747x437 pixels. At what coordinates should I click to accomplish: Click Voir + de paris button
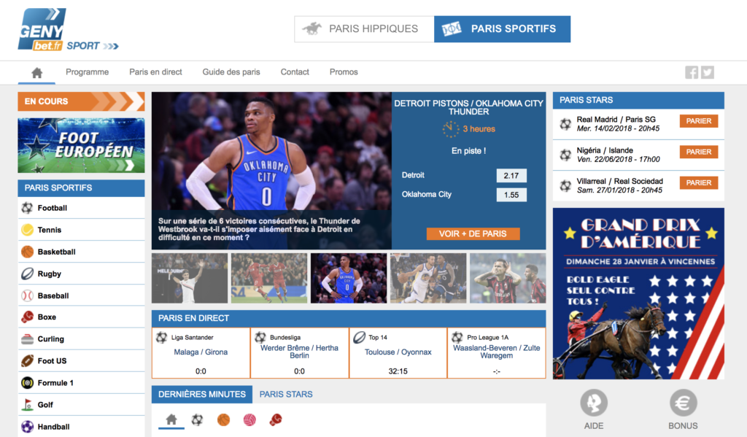473,233
